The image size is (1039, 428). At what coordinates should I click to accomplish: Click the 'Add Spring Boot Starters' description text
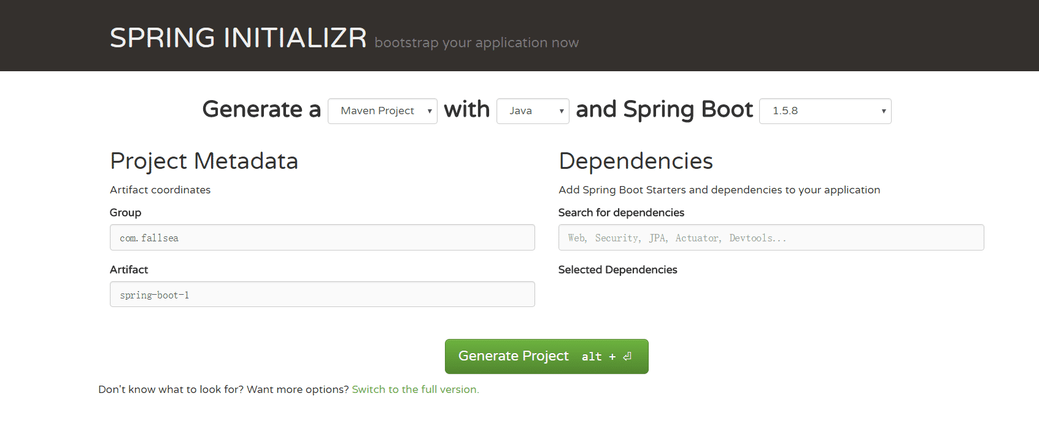tap(719, 190)
